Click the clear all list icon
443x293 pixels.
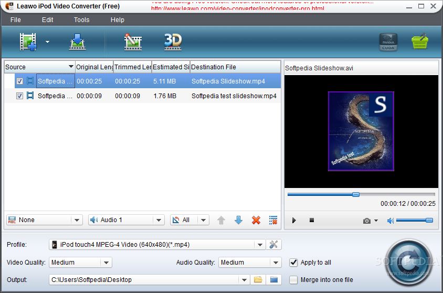(273, 220)
